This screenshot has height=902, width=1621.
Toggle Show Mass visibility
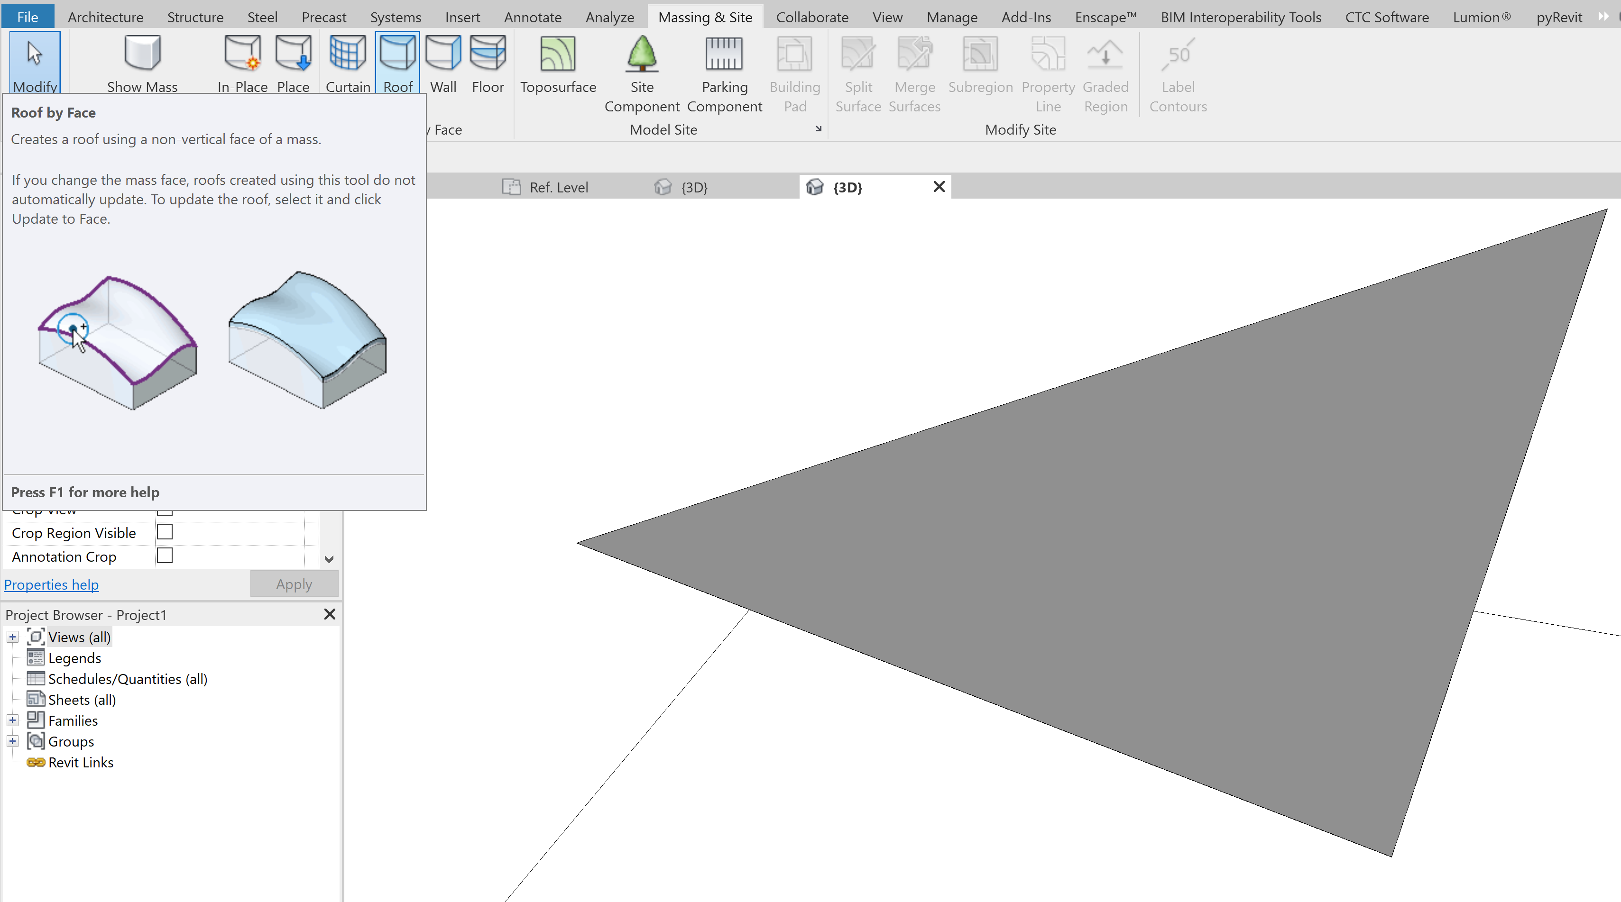pyautogui.click(x=142, y=63)
